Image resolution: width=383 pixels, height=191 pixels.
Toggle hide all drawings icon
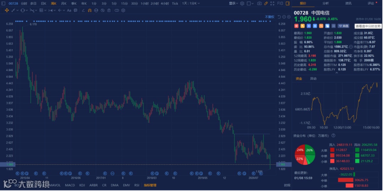pyautogui.click(x=102, y=11)
